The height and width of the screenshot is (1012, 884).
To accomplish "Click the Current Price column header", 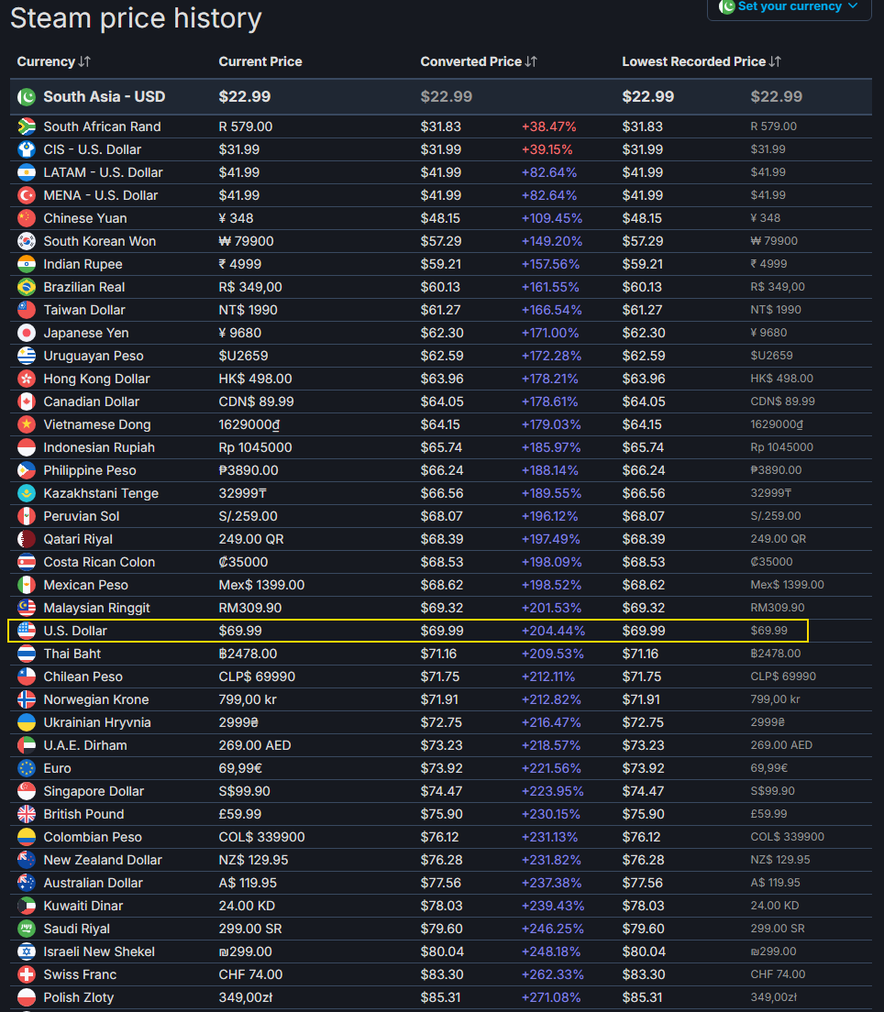I will click(260, 61).
